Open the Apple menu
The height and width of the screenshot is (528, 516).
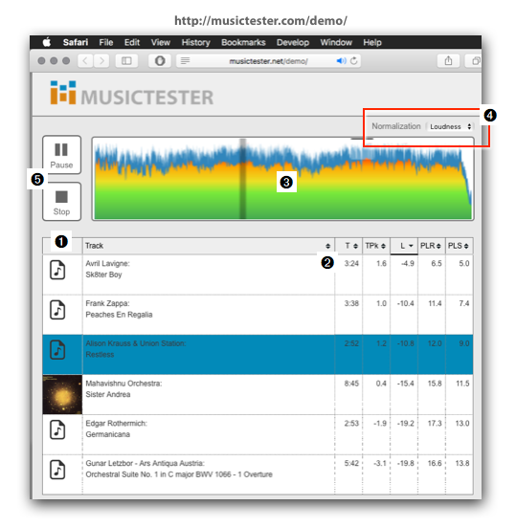47,42
